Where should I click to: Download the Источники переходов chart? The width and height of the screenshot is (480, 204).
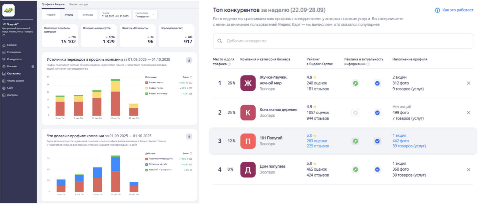[x=189, y=60]
